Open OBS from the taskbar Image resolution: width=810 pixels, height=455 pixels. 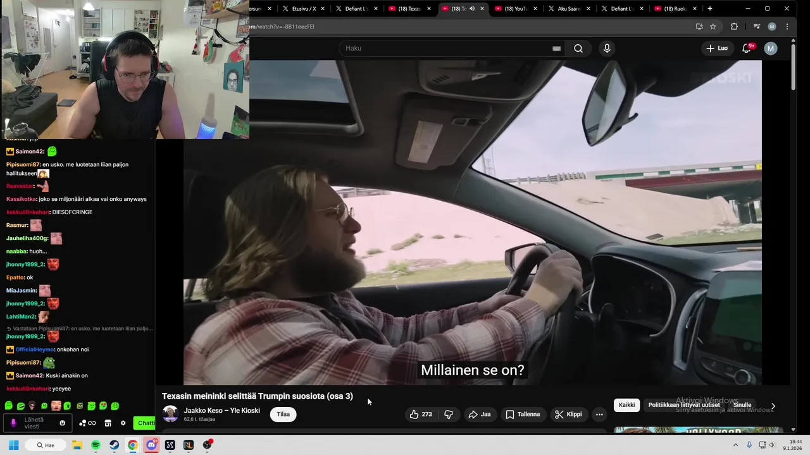208,445
